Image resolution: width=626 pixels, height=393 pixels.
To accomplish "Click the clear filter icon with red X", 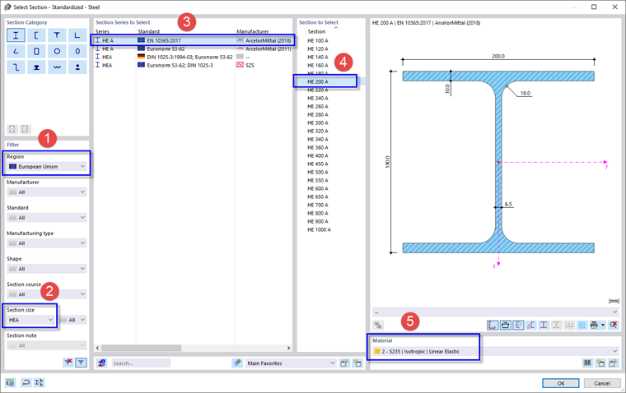I will point(68,363).
